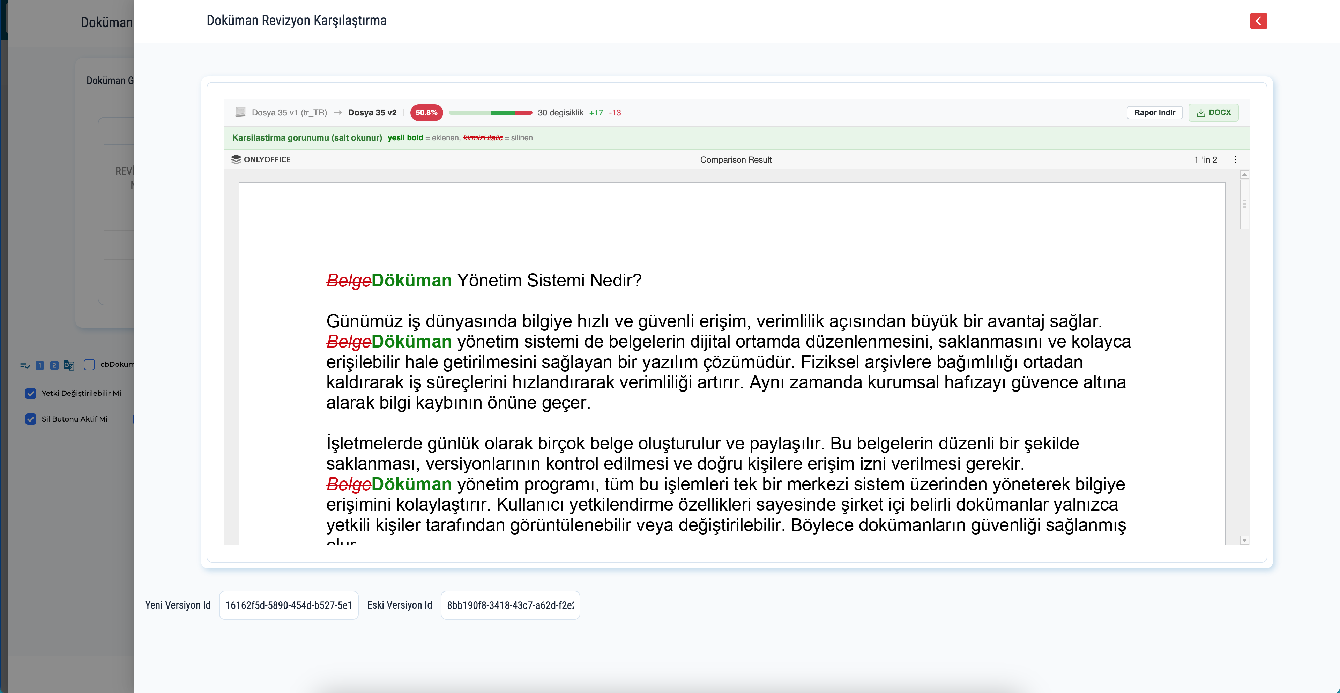
Task: Focus the Yeni Versiyon Id field
Action: coord(289,605)
